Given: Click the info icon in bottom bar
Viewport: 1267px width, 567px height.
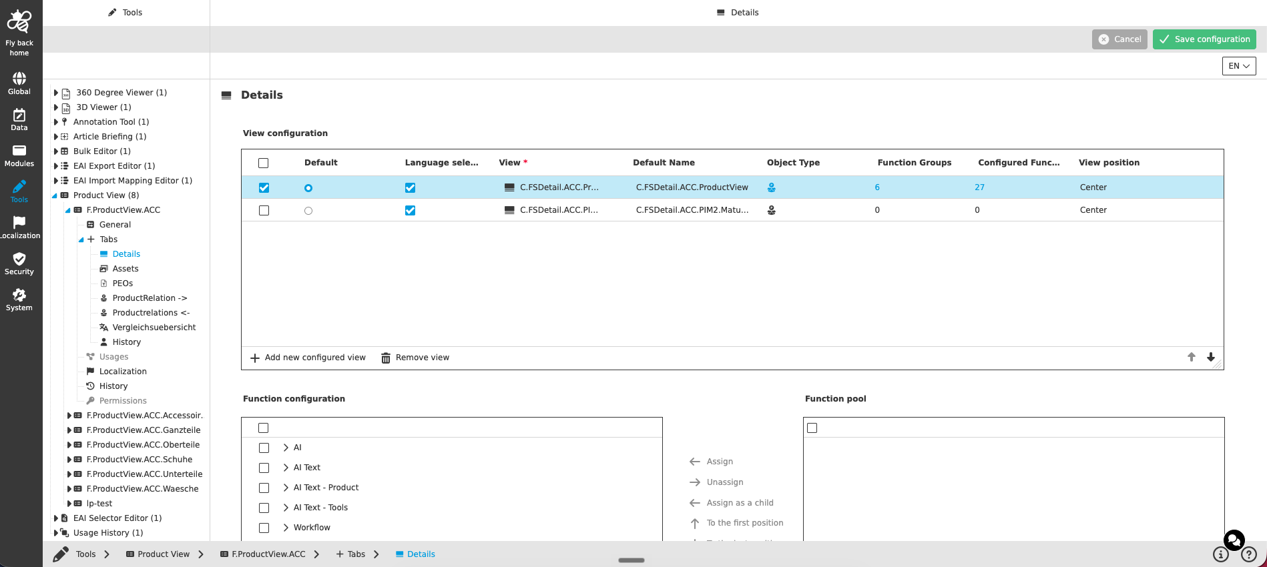Looking at the screenshot, I should [1221, 554].
